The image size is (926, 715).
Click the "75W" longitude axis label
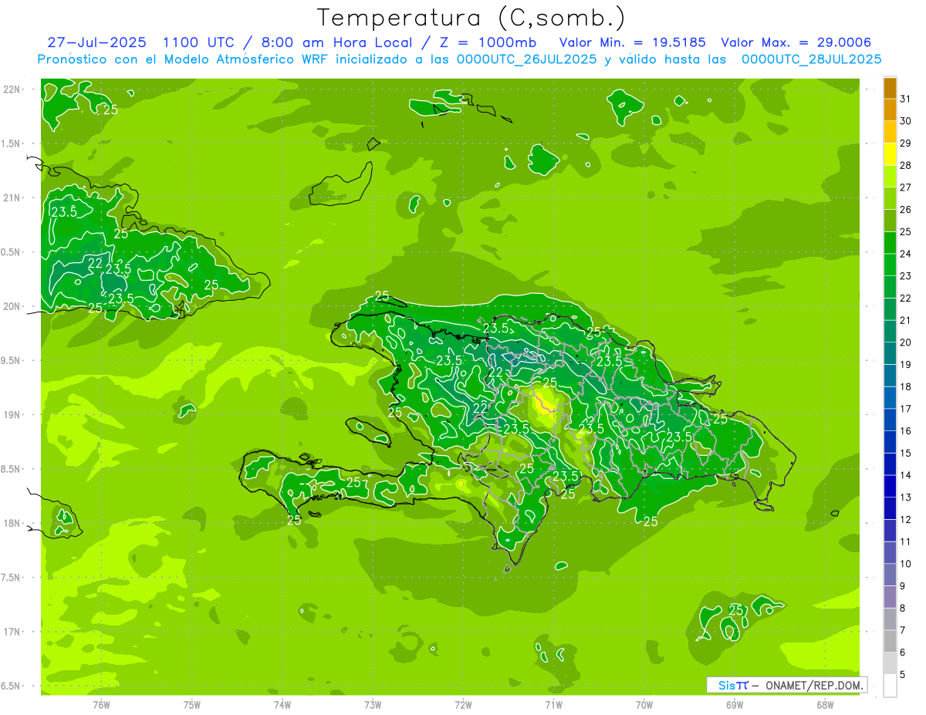(x=192, y=705)
